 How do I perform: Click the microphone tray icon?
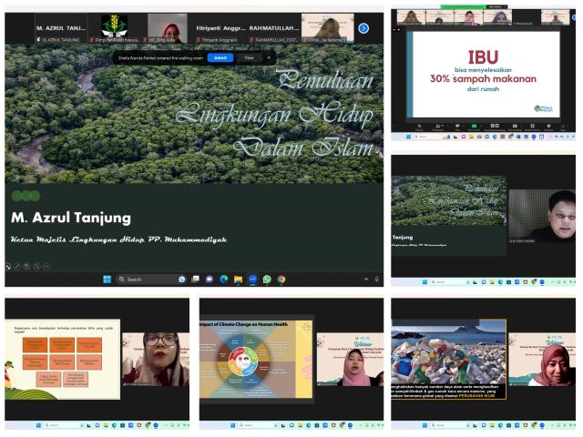(376, 279)
